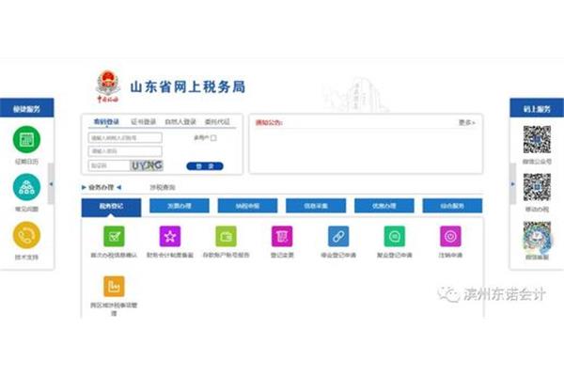Screen dimensions: 564x376
Task: Switch to the 自然人登录 tab
Action: click(180, 121)
